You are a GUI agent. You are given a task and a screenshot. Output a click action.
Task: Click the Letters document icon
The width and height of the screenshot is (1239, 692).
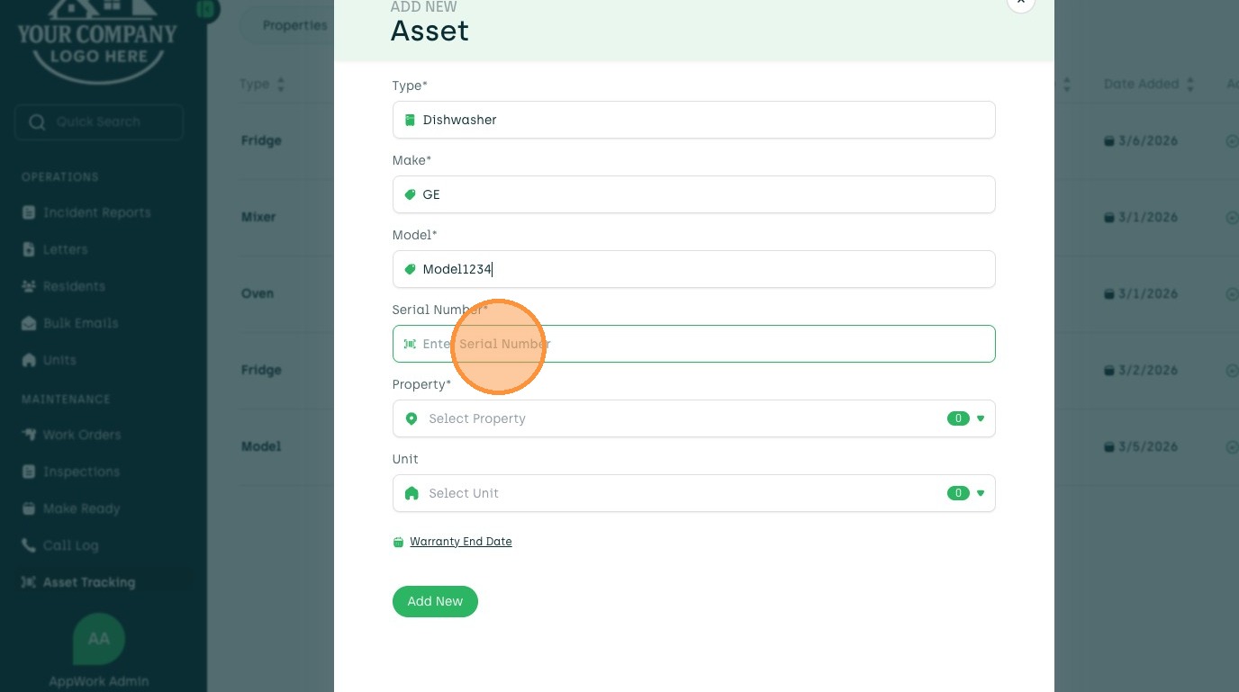click(x=29, y=250)
